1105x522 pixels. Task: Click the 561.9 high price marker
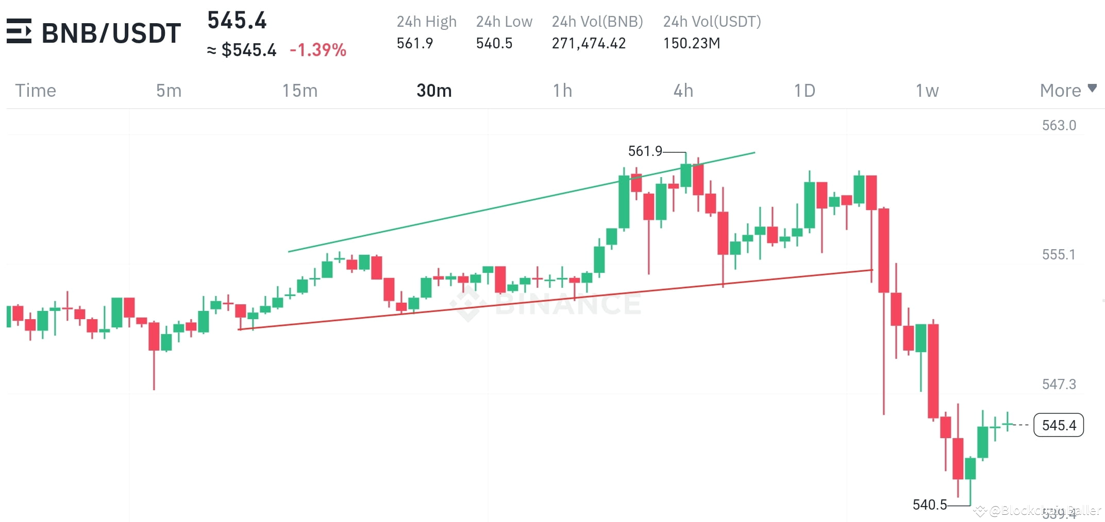(646, 151)
